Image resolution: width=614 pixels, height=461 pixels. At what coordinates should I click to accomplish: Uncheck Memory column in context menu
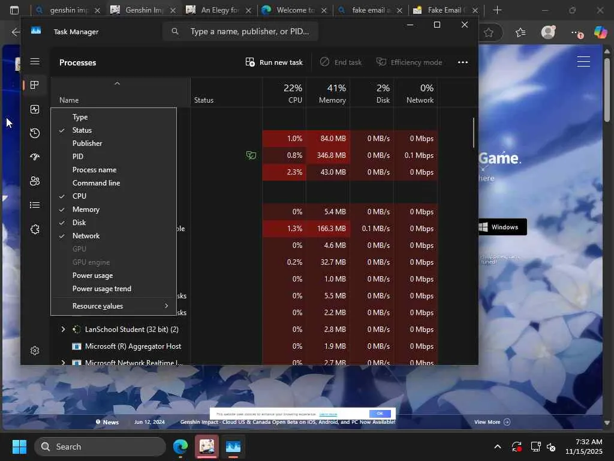click(113, 209)
